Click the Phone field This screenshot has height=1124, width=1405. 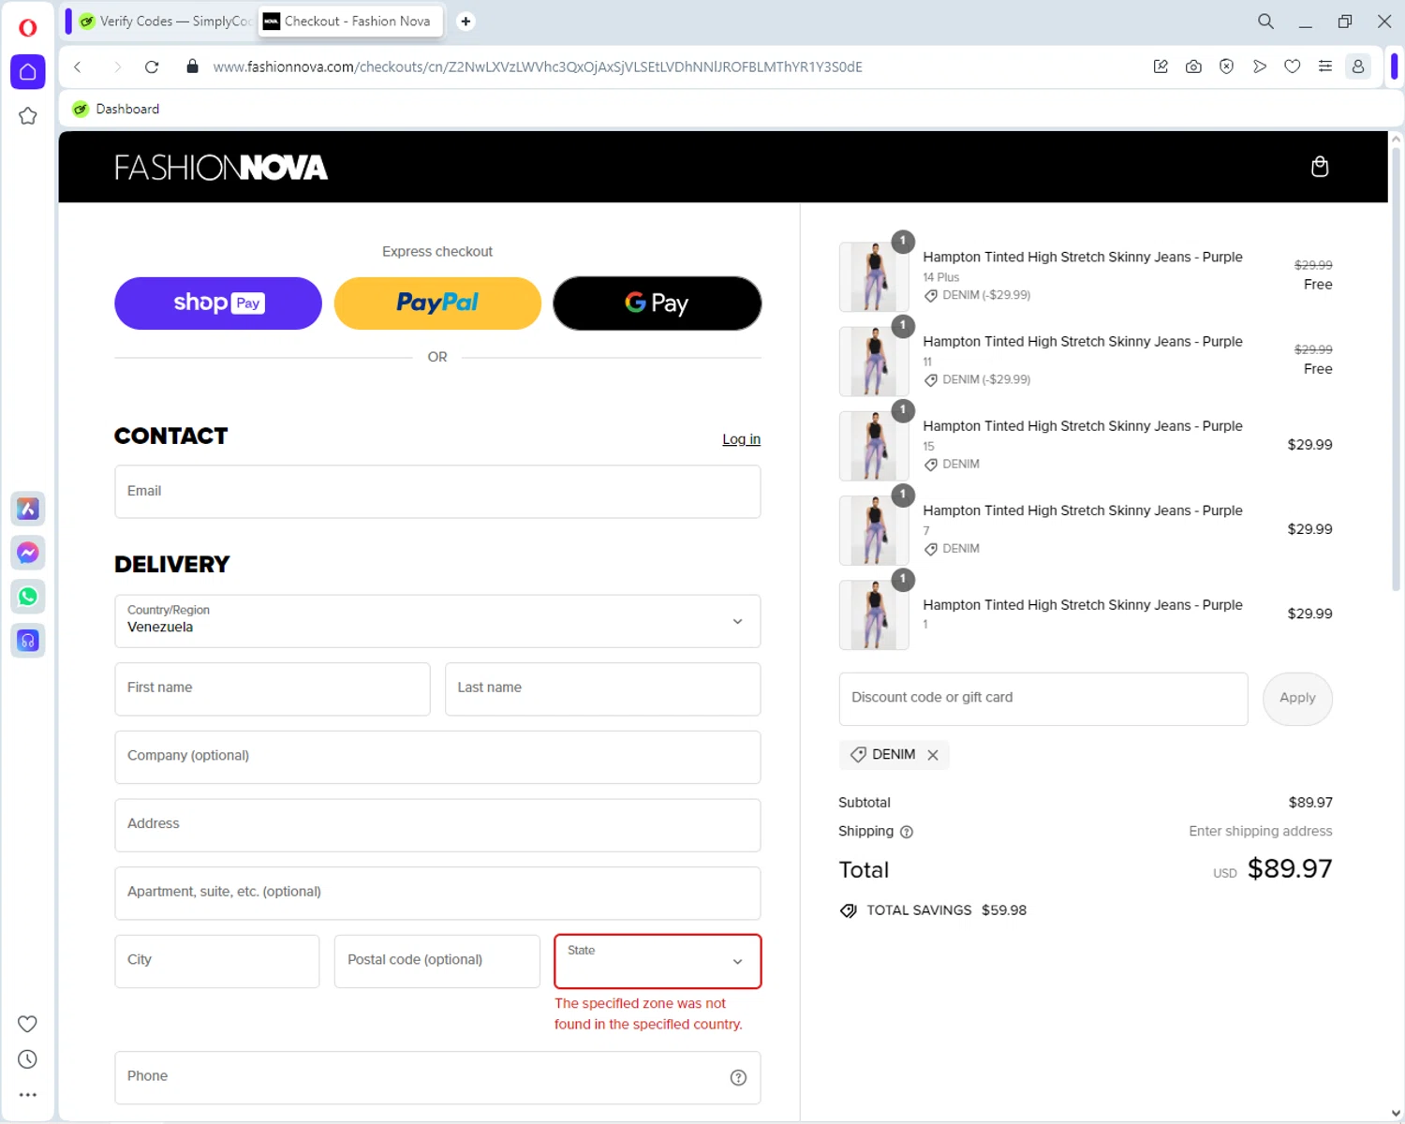437,1077
